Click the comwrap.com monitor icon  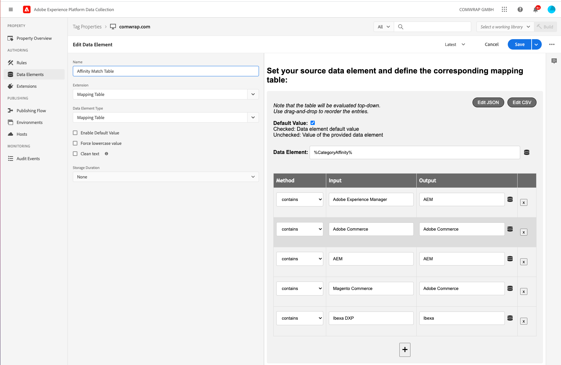click(x=113, y=27)
